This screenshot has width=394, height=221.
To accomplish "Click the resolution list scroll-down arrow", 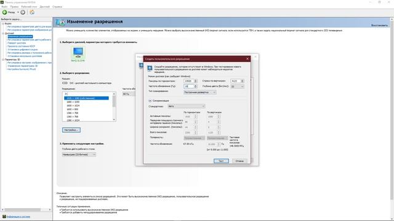I will pyautogui.click(x=114, y=120).
